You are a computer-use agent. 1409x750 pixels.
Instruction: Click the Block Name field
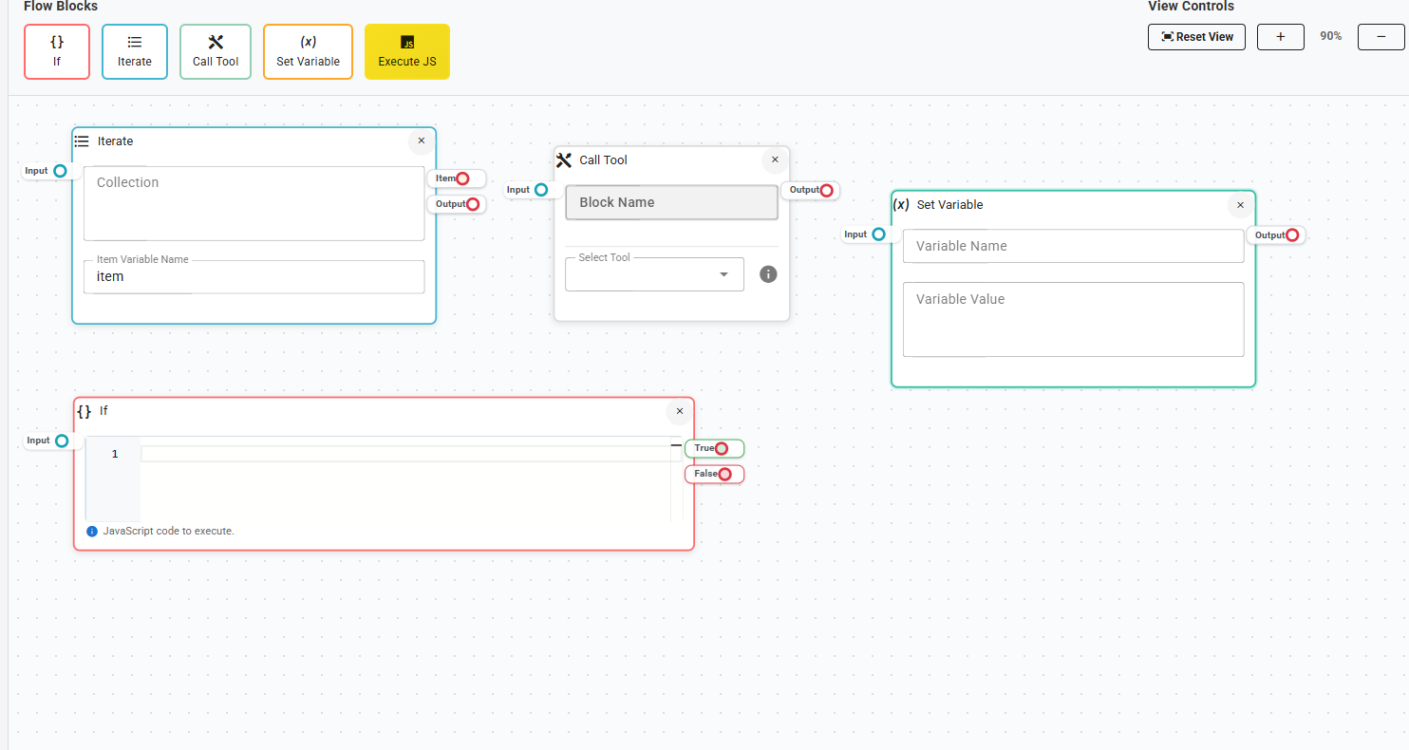(x=671, y=202)
